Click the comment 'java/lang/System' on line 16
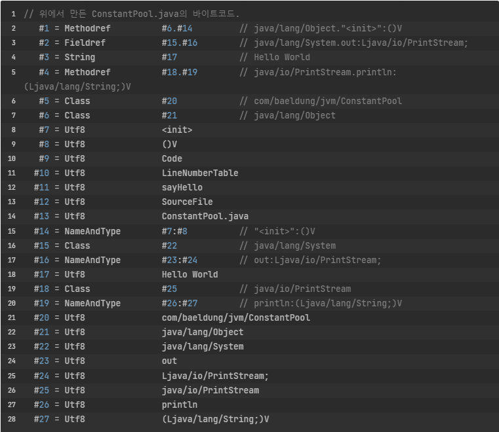The height and width of the screenshot is (432, 499). [x=294, y=245]
